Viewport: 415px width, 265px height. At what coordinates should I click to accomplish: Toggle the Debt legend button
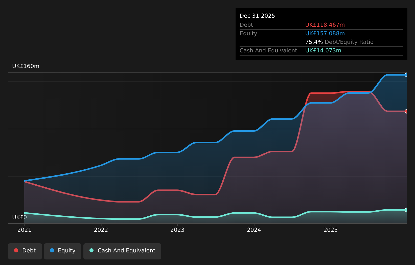(25, 251)
